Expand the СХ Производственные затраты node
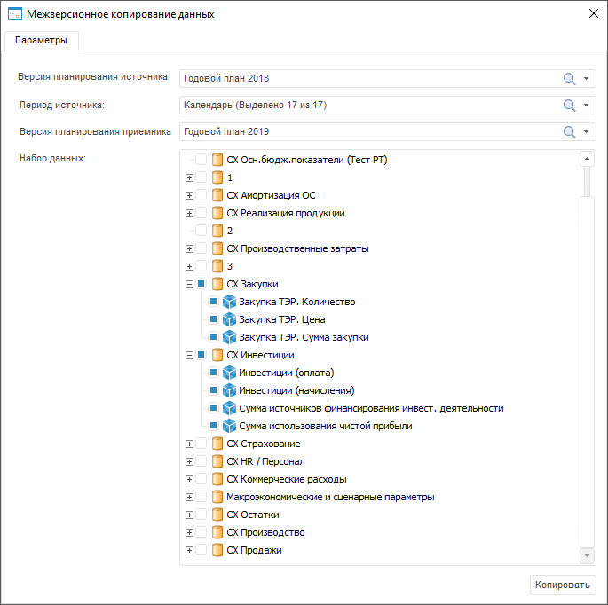 (189, 248)
